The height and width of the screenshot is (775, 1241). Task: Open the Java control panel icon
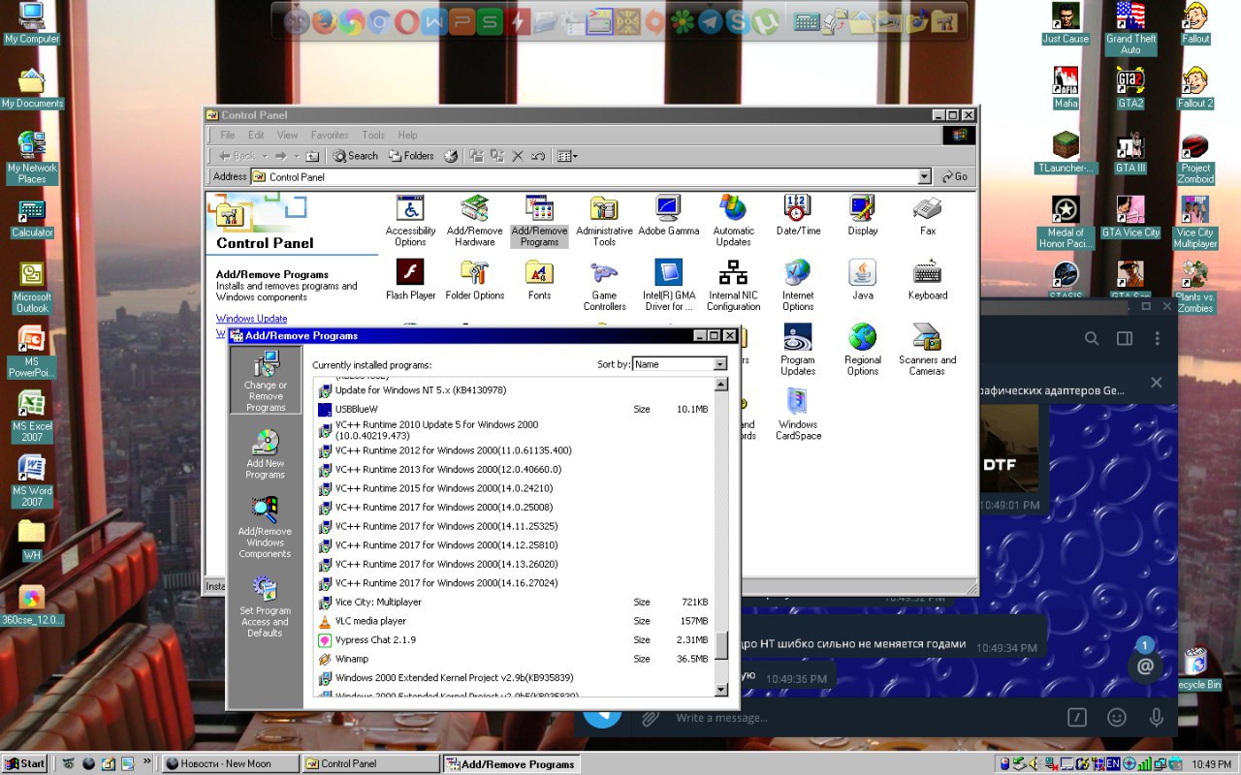[x=862, y=279]
